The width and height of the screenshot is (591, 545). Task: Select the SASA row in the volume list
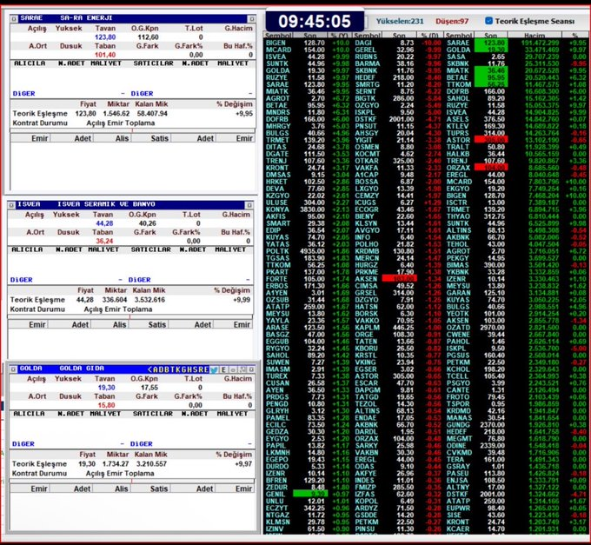[516, 56]
